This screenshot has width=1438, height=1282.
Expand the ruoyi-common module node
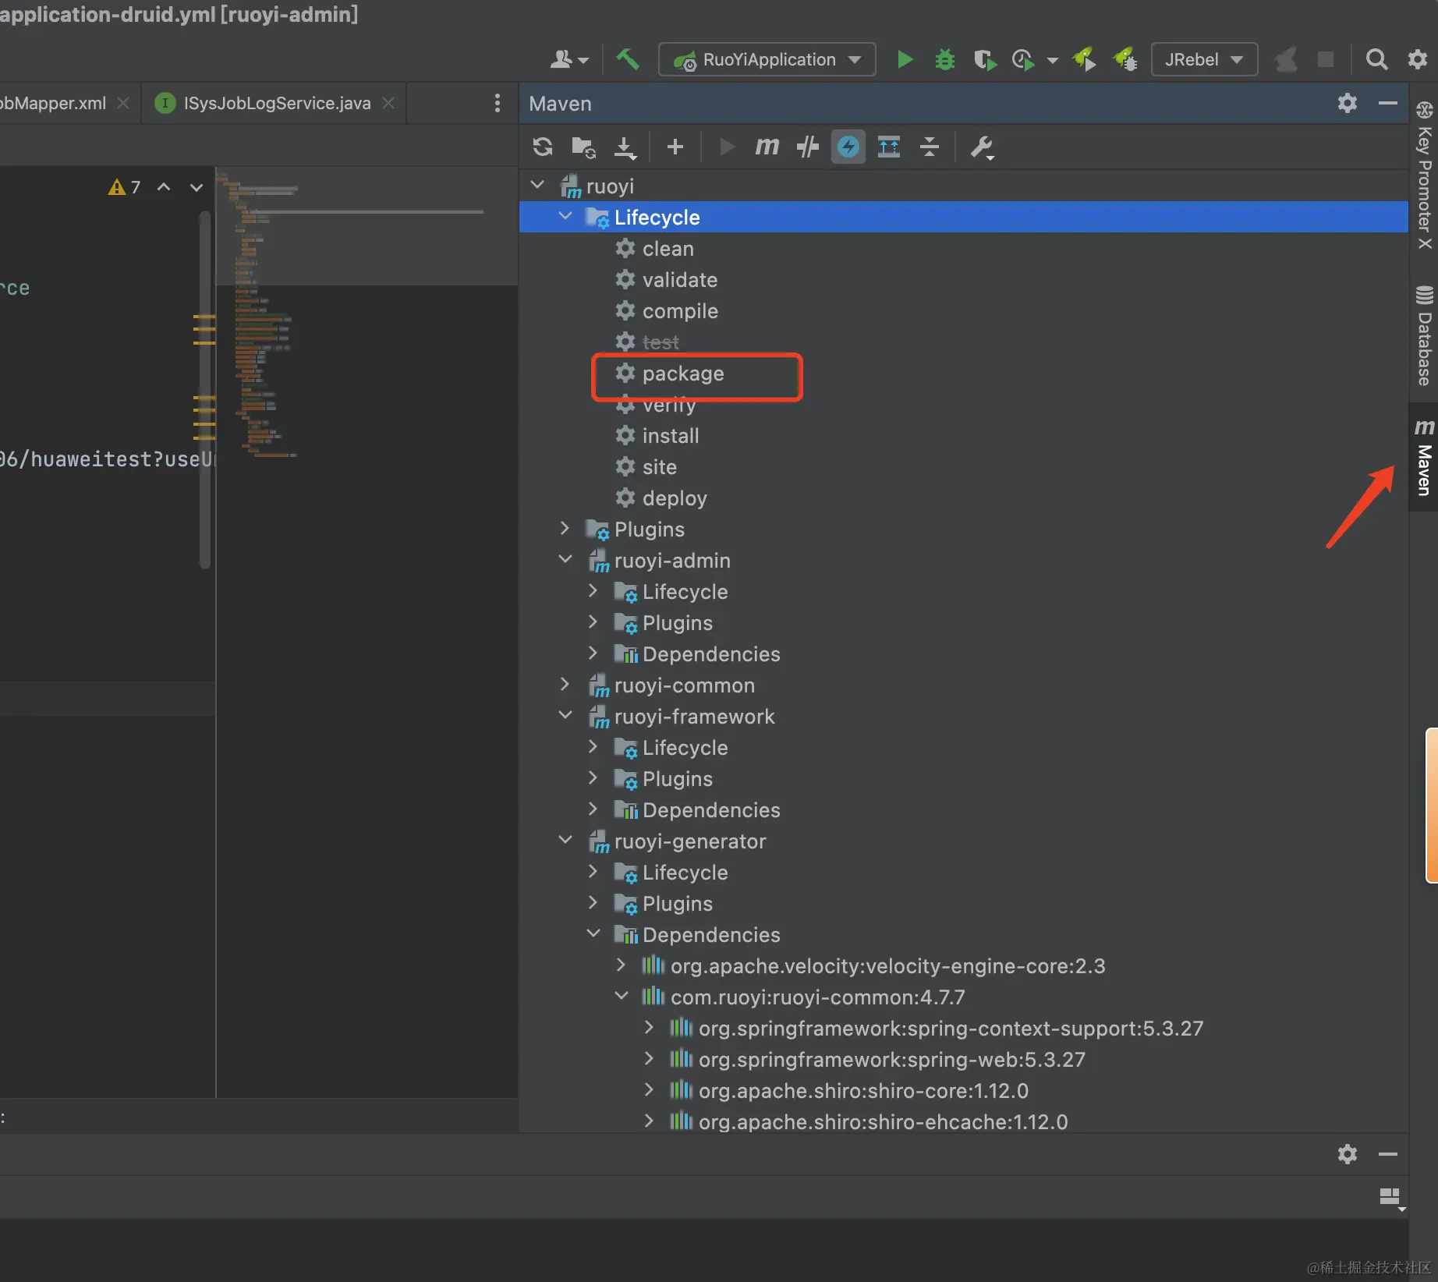pos(565,685)
